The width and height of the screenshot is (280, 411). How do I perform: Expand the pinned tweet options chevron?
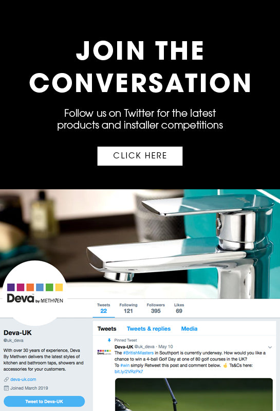(x=270, y=347)
